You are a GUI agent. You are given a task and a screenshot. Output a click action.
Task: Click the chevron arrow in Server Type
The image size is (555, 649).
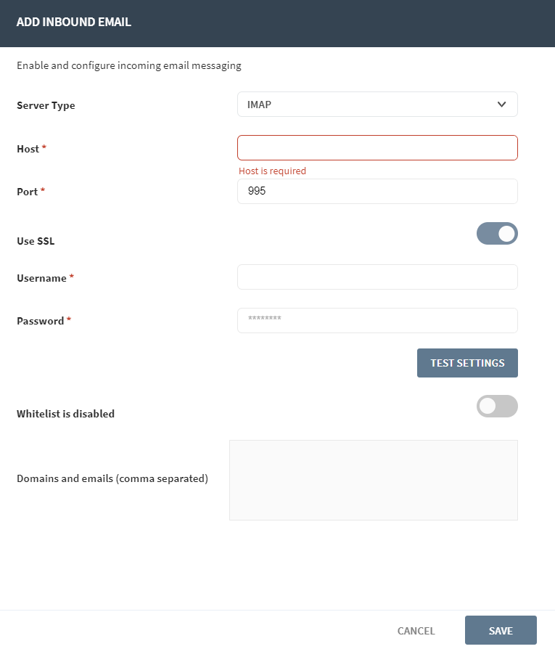click(501, 105)
